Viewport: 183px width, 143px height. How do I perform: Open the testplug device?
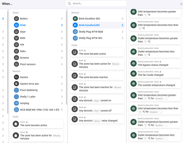click(x=38, y=103)
